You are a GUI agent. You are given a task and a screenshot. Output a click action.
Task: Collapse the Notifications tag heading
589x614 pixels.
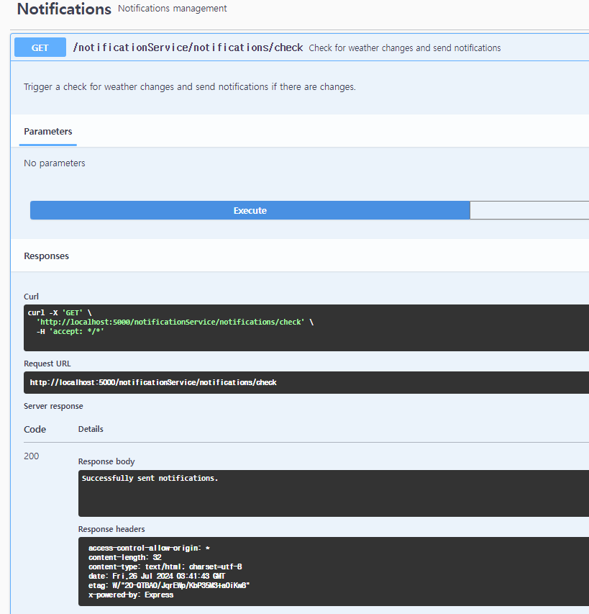(64, 9)
